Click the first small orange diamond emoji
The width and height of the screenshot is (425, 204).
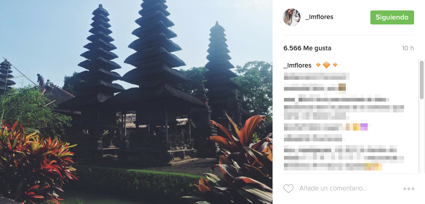click(x=318, y=64)
